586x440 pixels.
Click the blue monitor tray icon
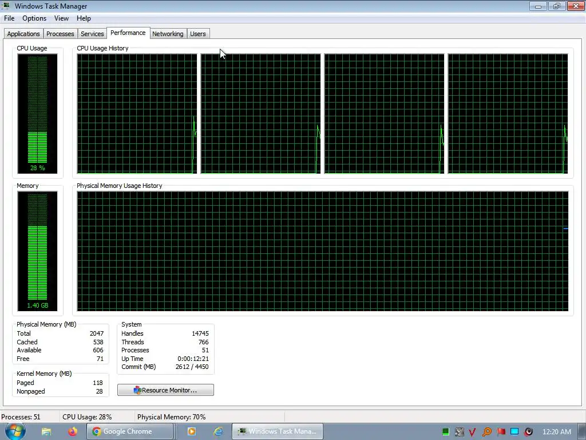point(514,432)
